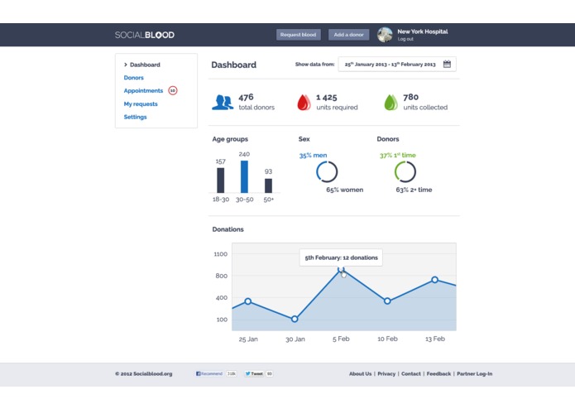This screenshot has height=409, width=575.
Task: Open the Privacy footer link
Action: (386, 373)
